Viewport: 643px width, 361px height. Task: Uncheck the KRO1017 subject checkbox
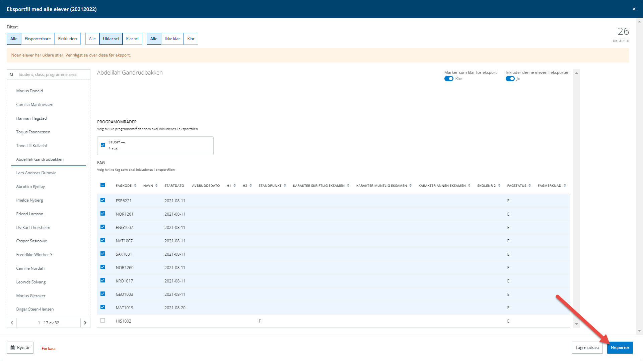coord(103,280)
